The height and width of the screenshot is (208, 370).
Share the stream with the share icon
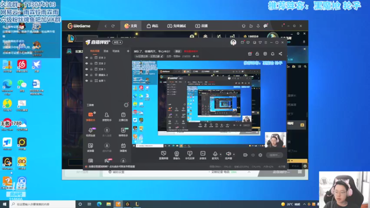280,54
